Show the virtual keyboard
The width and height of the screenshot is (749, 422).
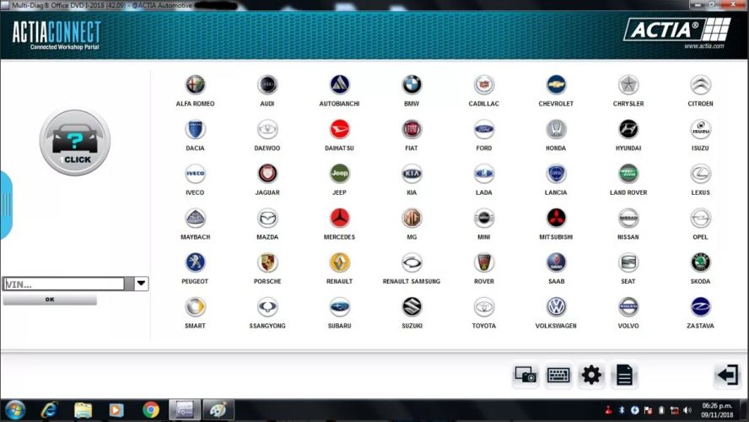[x=558, y=376]
